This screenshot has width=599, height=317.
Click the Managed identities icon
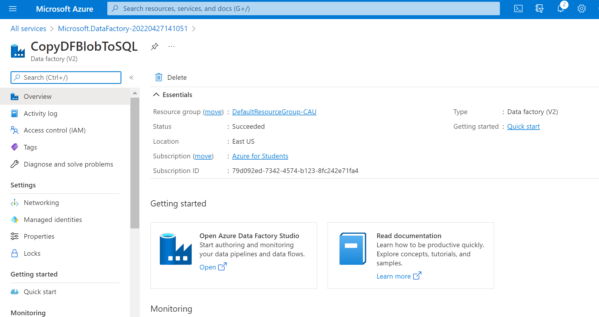(x=14, y=220)
